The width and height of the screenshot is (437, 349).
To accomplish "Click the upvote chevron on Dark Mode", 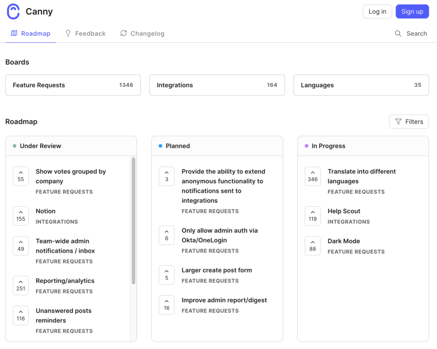I will [312, 243].
